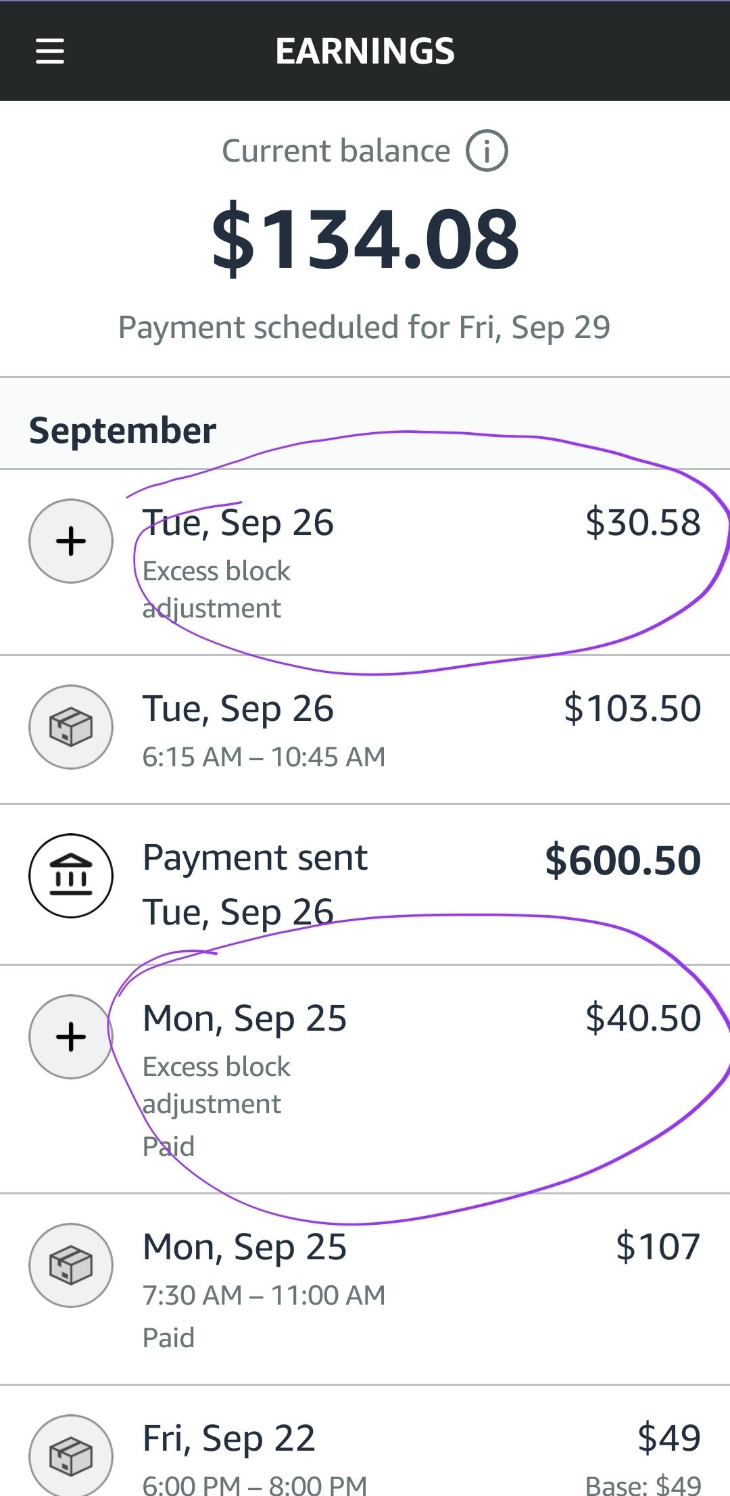730x1496 pixels.
Task: Click the 6:15 AM – 10:45 AM time range
Action: pyautogui.click(x=263, y=757)
